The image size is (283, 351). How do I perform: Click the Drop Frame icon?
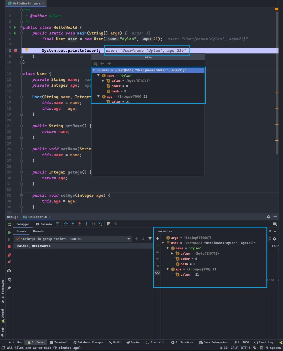pos(93,224)
